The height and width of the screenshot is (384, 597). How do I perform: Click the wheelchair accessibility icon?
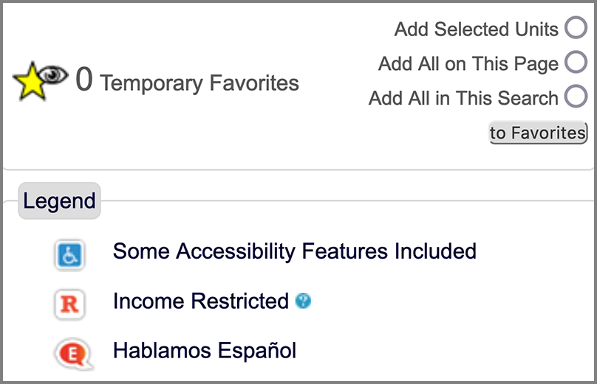69,254
